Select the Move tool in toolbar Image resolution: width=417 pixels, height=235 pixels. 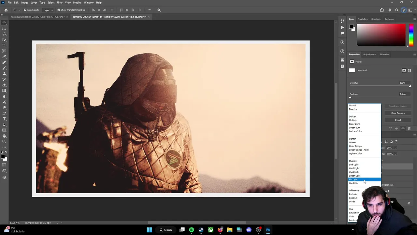point(4,23)
